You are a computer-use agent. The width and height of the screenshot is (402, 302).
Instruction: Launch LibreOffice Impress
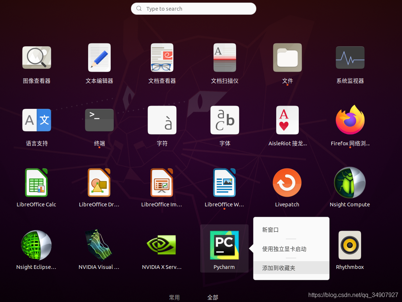pos(162,182)
